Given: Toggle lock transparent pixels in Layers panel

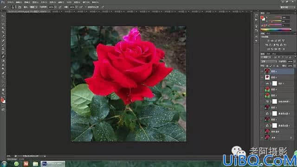Looking at the screenshot, I should pyautogui.click(x=267, y=66).
